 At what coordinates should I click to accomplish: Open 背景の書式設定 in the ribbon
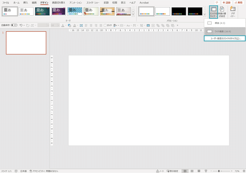pos(222,12)
